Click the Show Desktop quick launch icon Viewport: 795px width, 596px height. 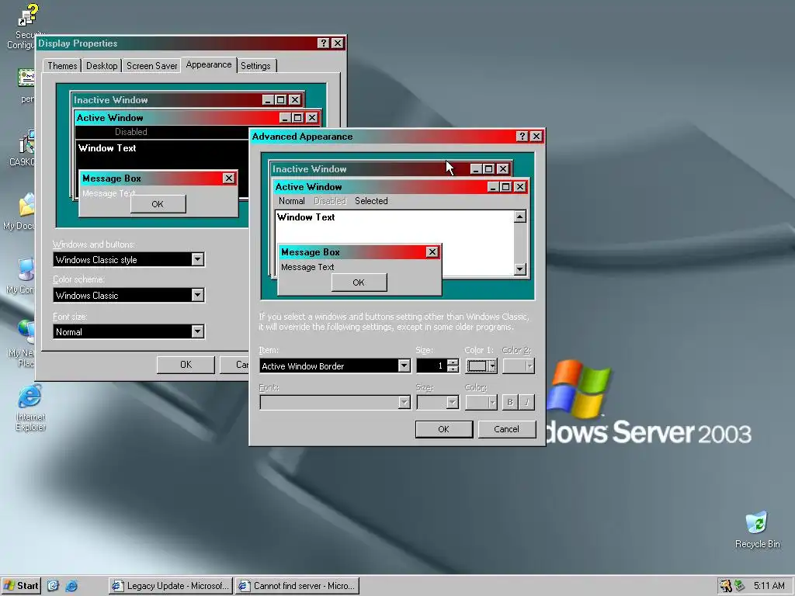click(x=54, y=586)
